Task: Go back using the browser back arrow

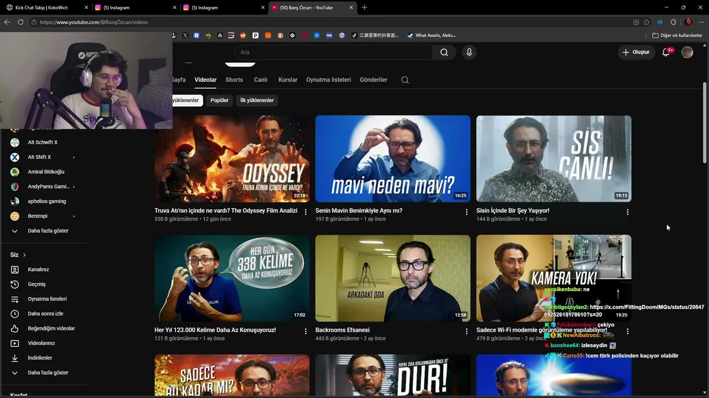Action: pos(7,22)
